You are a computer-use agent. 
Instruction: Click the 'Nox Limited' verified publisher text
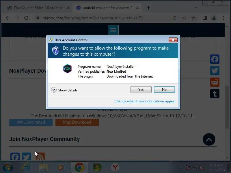pos(116,72)
